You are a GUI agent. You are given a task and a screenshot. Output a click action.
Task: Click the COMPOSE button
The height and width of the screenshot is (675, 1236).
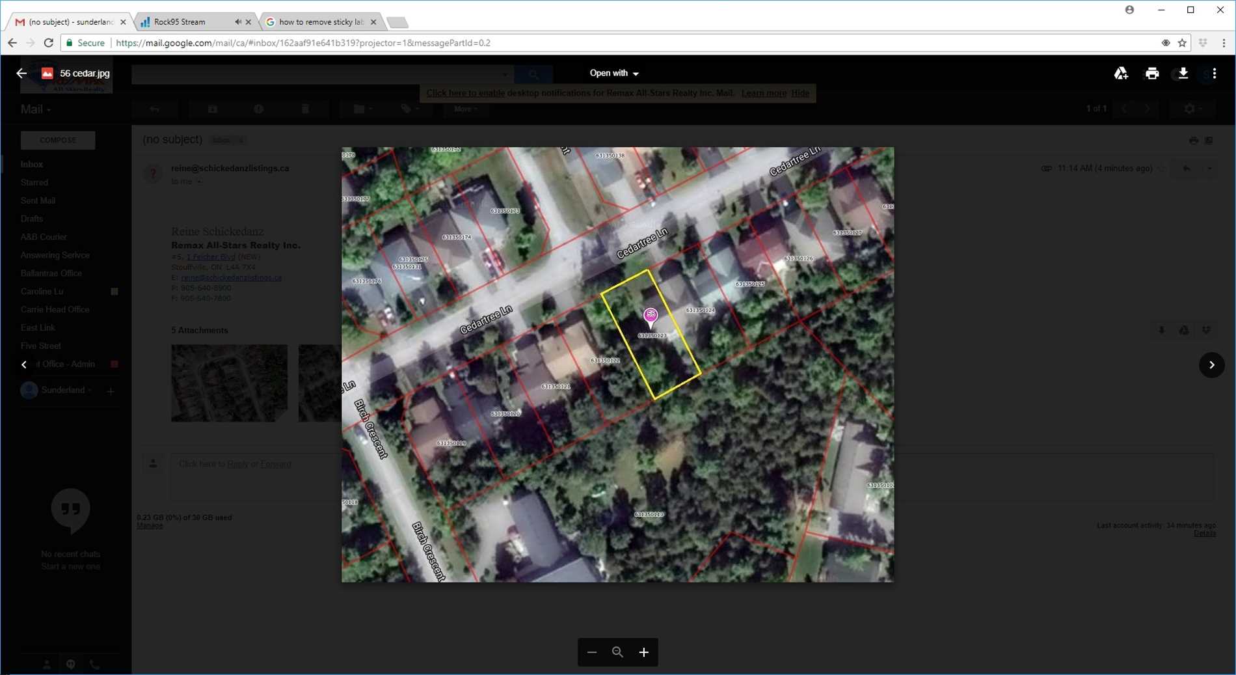click(x=58, y=140)
